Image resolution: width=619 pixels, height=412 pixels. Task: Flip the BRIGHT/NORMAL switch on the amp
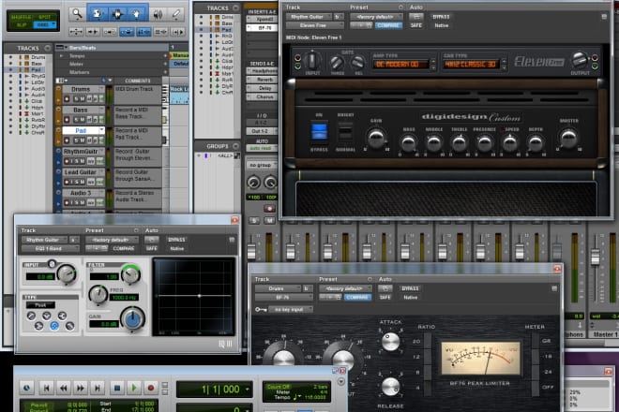click(345, 132)
